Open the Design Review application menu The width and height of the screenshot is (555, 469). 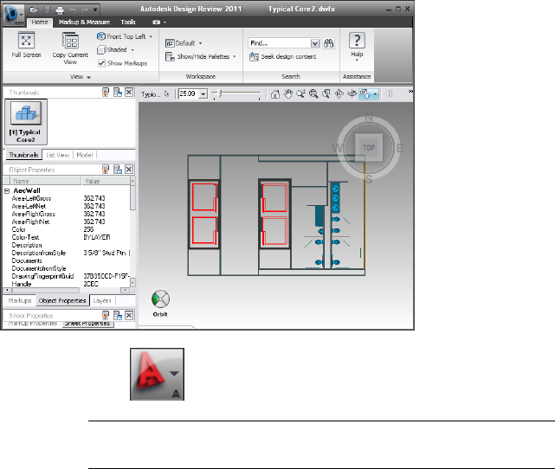point(14,14)
